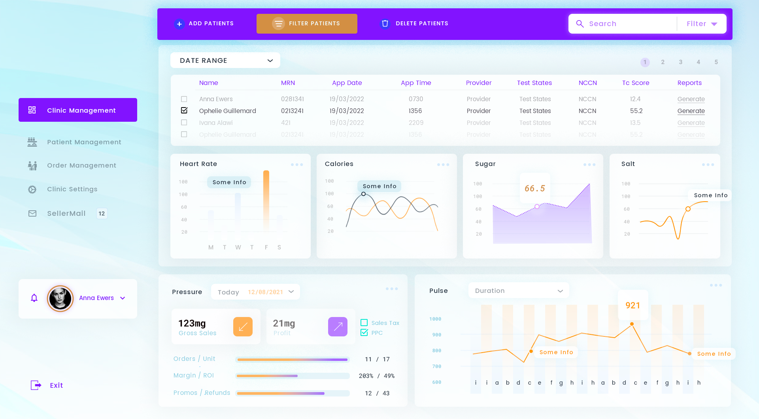Open the Filter dropdown beside search

702,24
